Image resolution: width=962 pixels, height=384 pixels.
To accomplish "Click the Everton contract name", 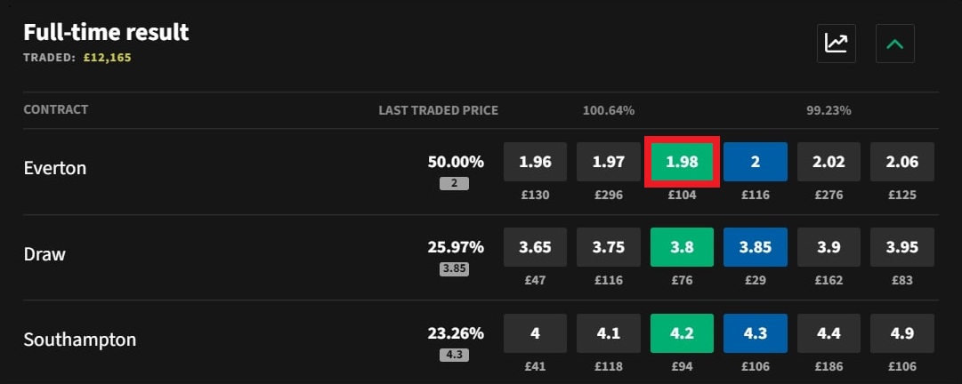I will click(x=54, y=167).
